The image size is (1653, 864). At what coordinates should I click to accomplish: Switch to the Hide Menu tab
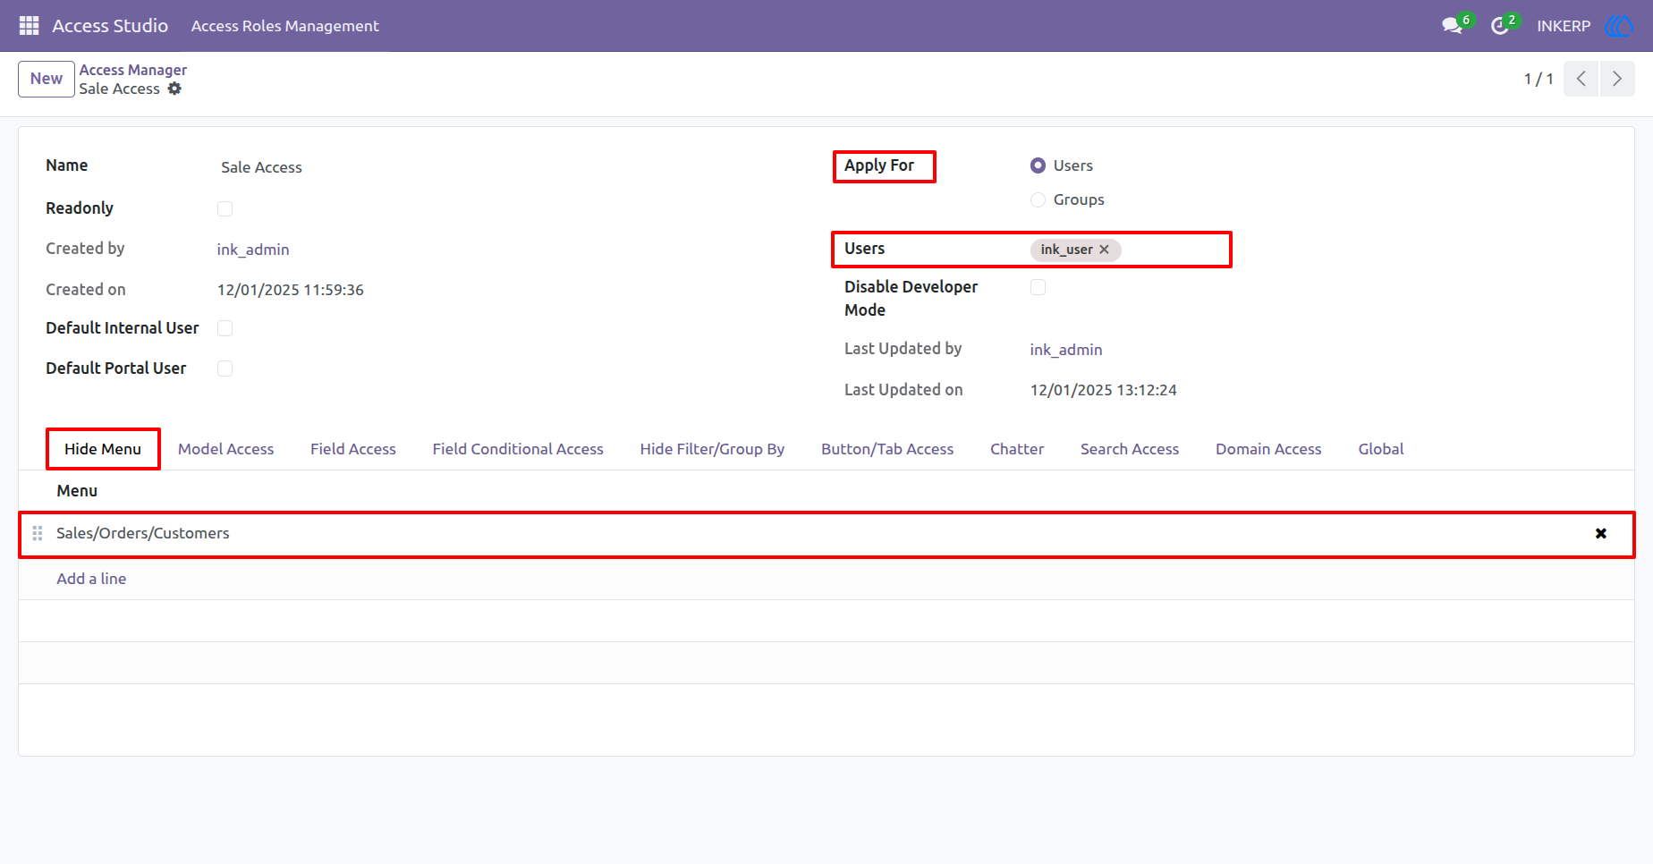click(103, 449)
